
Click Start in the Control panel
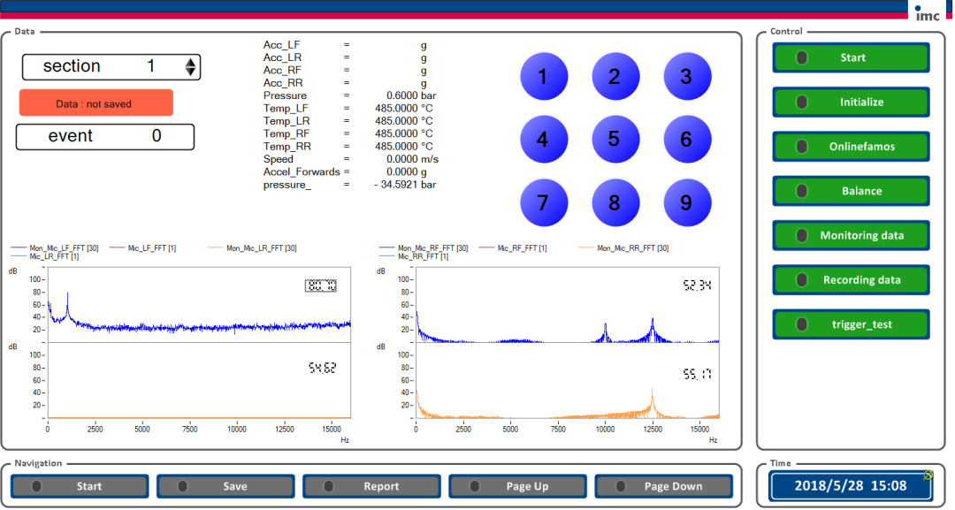851,57
